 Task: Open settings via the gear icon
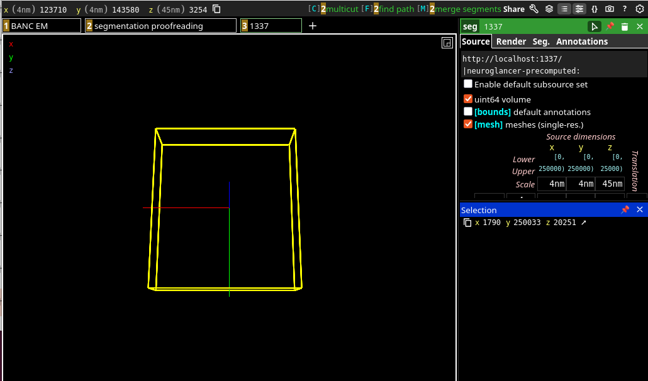pos(640,9)
